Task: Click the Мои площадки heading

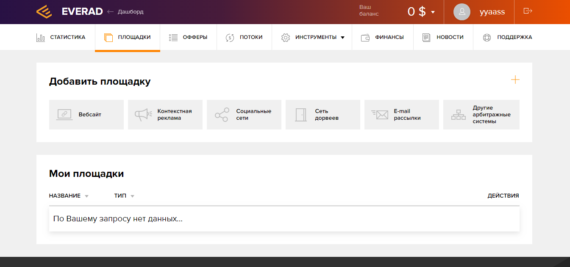Action: pos(86,173)
